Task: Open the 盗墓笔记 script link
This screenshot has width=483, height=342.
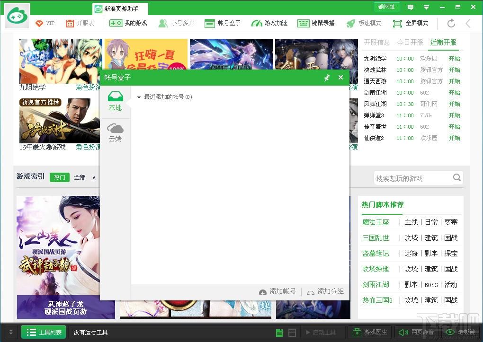Action: pos(376,254)
